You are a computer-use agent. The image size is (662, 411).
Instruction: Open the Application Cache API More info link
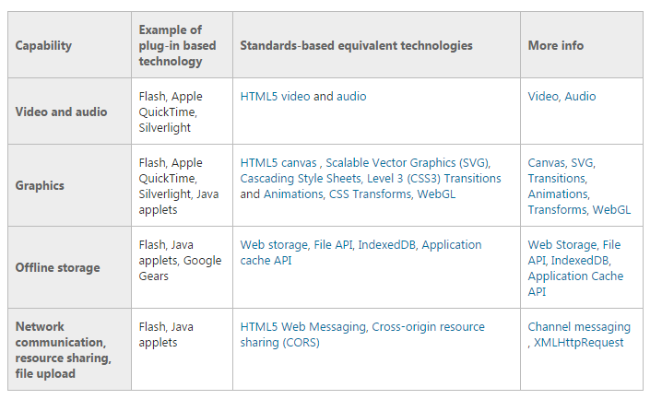[x=575, y=284]
